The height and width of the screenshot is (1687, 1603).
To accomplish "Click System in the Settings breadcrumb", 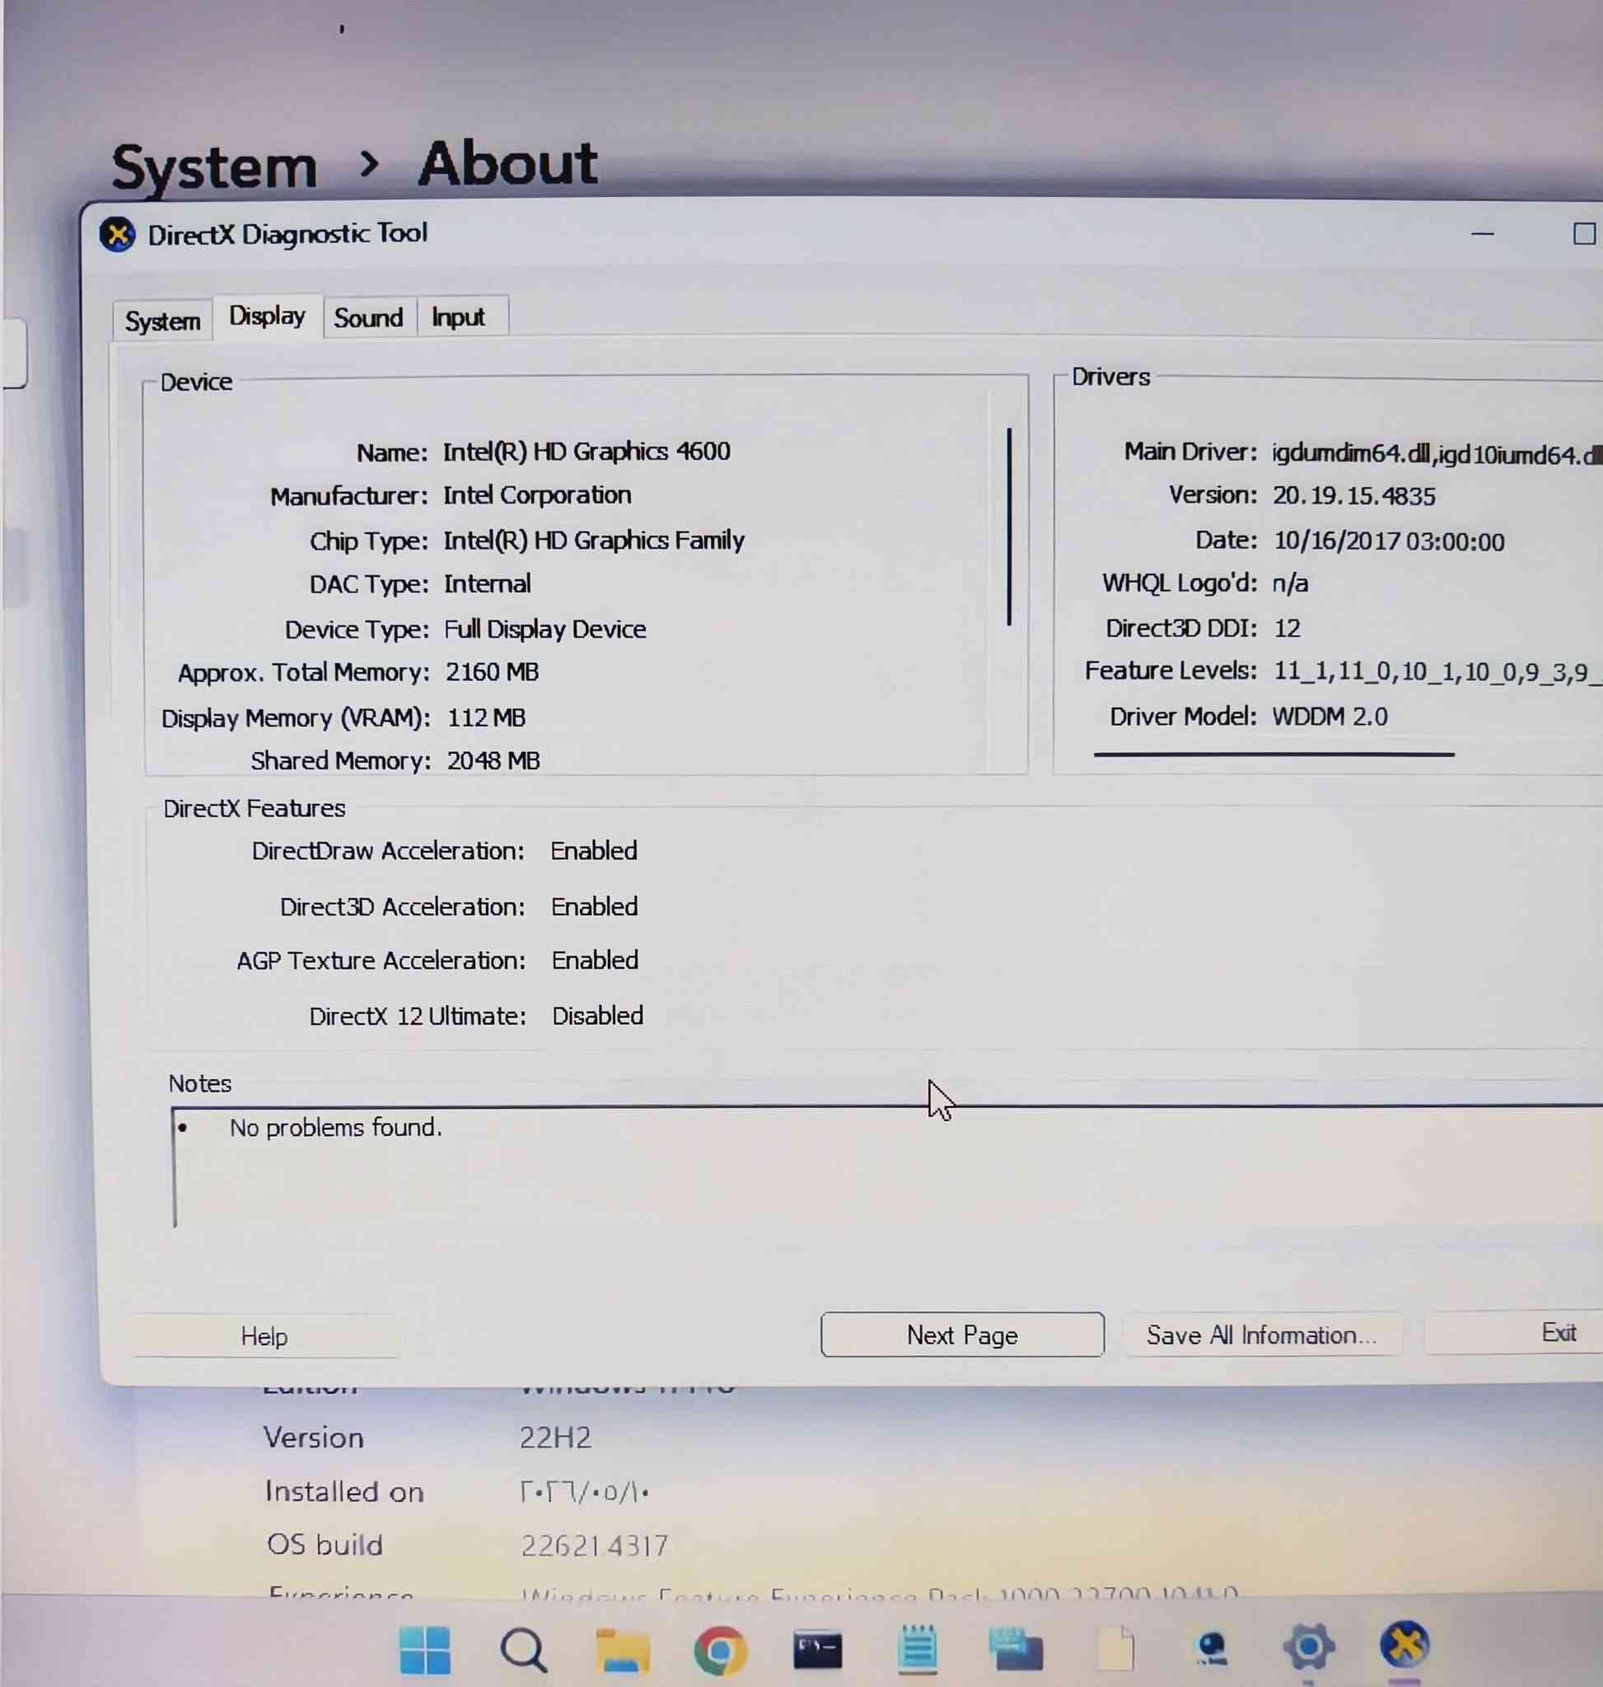I will tap(213, 166).
